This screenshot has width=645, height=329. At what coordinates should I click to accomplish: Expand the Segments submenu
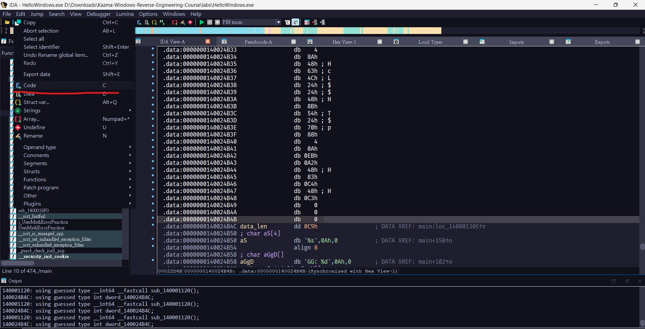[74, 163]
